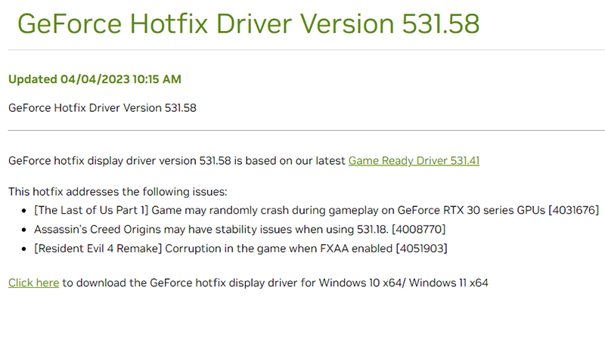Click the divider line beneath the page title

pyautogui.click(x=302, y=50)
